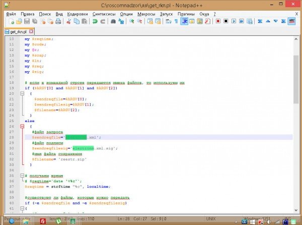Click line number 28 in margin
This screenshot has width=302, height=225.
click(12, 137)
